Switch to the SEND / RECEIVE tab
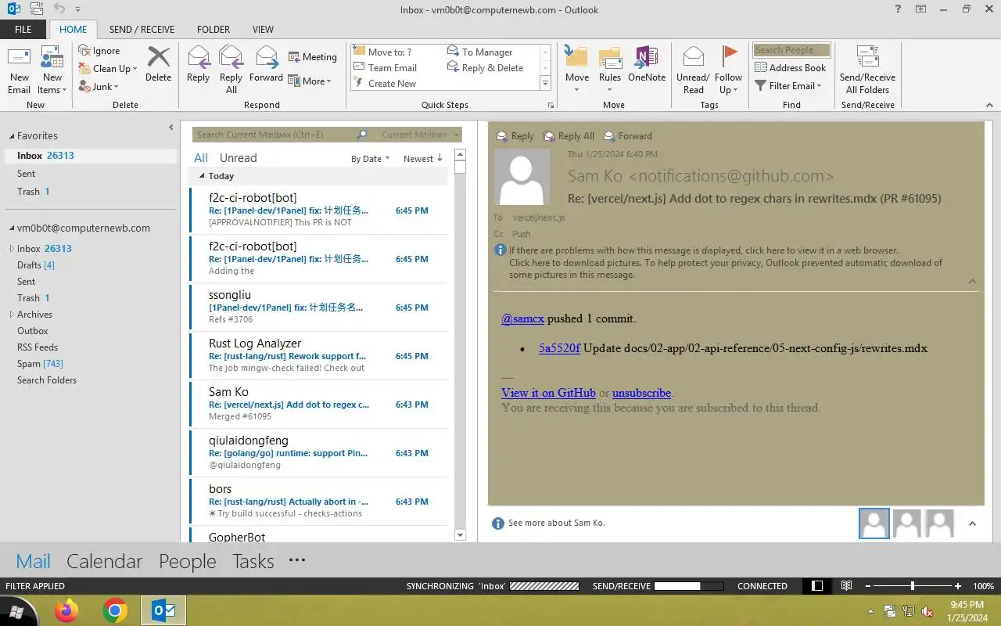 142,30
